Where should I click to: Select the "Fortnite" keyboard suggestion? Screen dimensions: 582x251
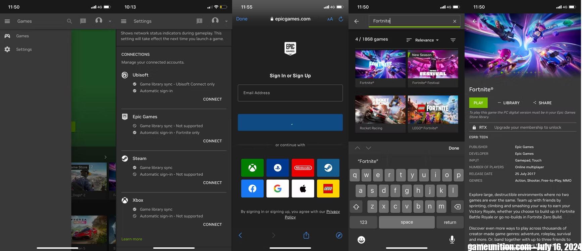(x=368, y=161)
